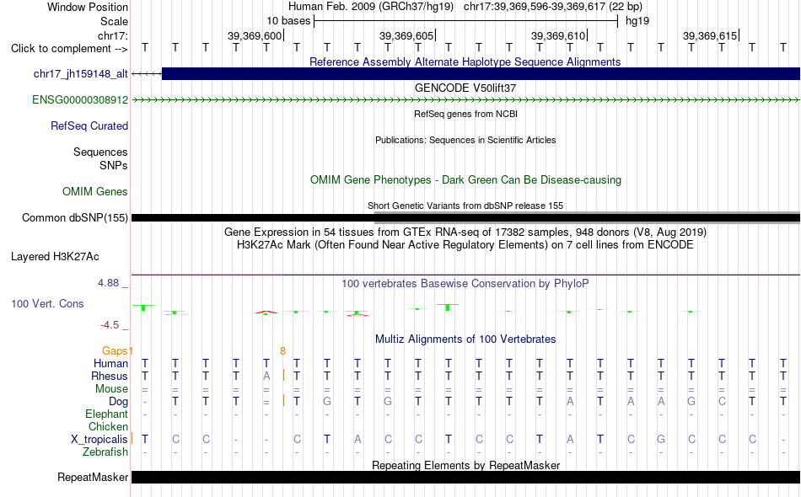Open the ENSG00000308912 gene label
This screenshot has width=801, height=497.
click(x=80, y=100)
